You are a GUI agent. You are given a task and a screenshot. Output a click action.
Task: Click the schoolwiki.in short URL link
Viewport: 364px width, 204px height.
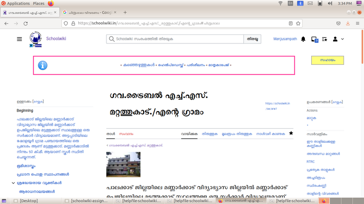[x=278, y=106]
